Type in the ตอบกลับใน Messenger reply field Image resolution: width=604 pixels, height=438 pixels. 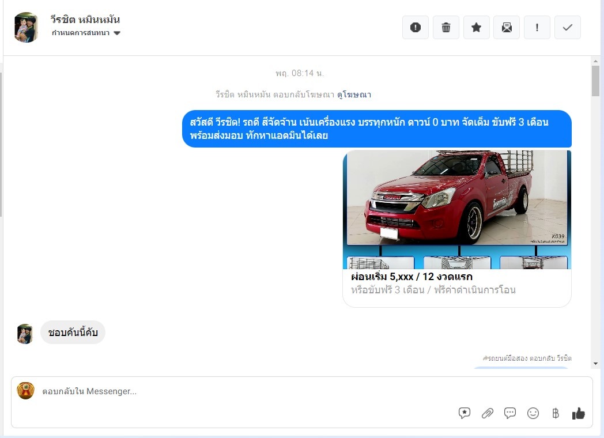pyautogui.click(x=231, y=391)
